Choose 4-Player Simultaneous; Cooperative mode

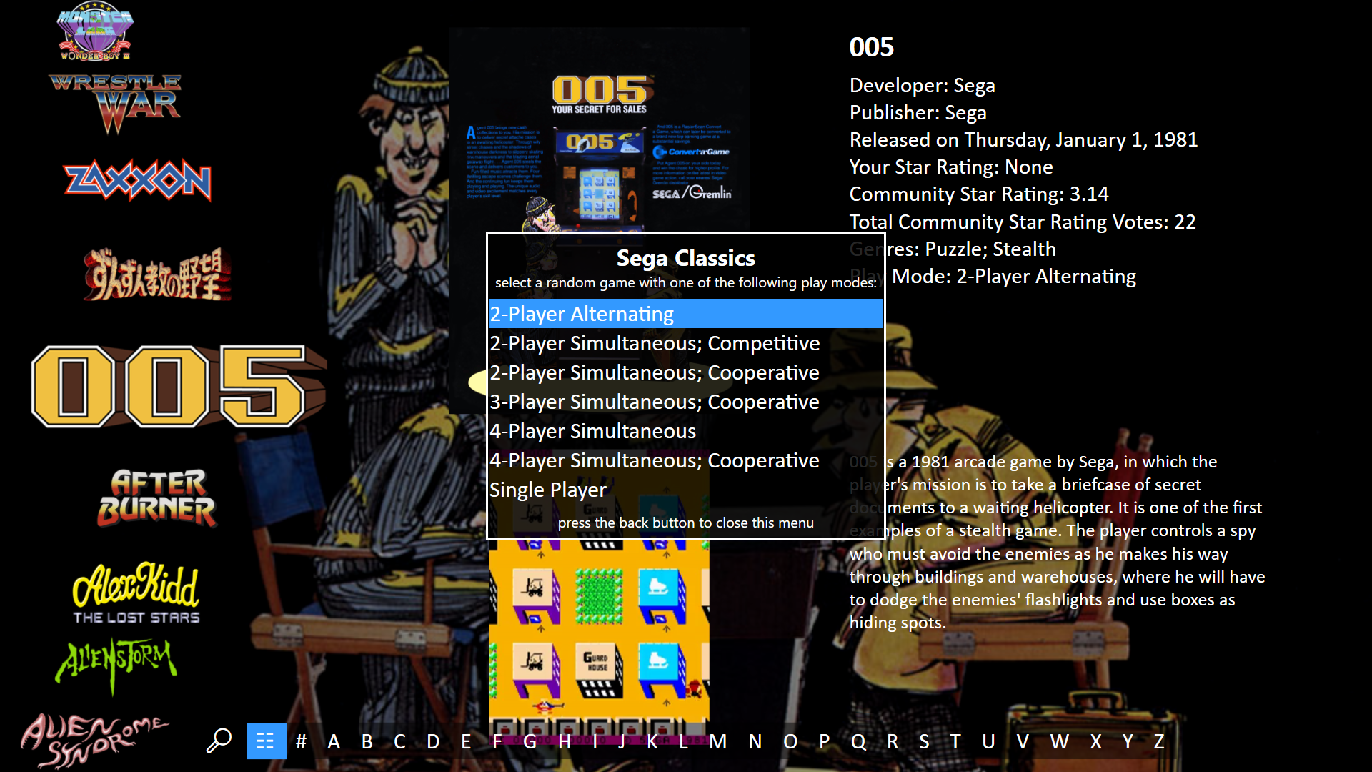(x=686, y=460)
